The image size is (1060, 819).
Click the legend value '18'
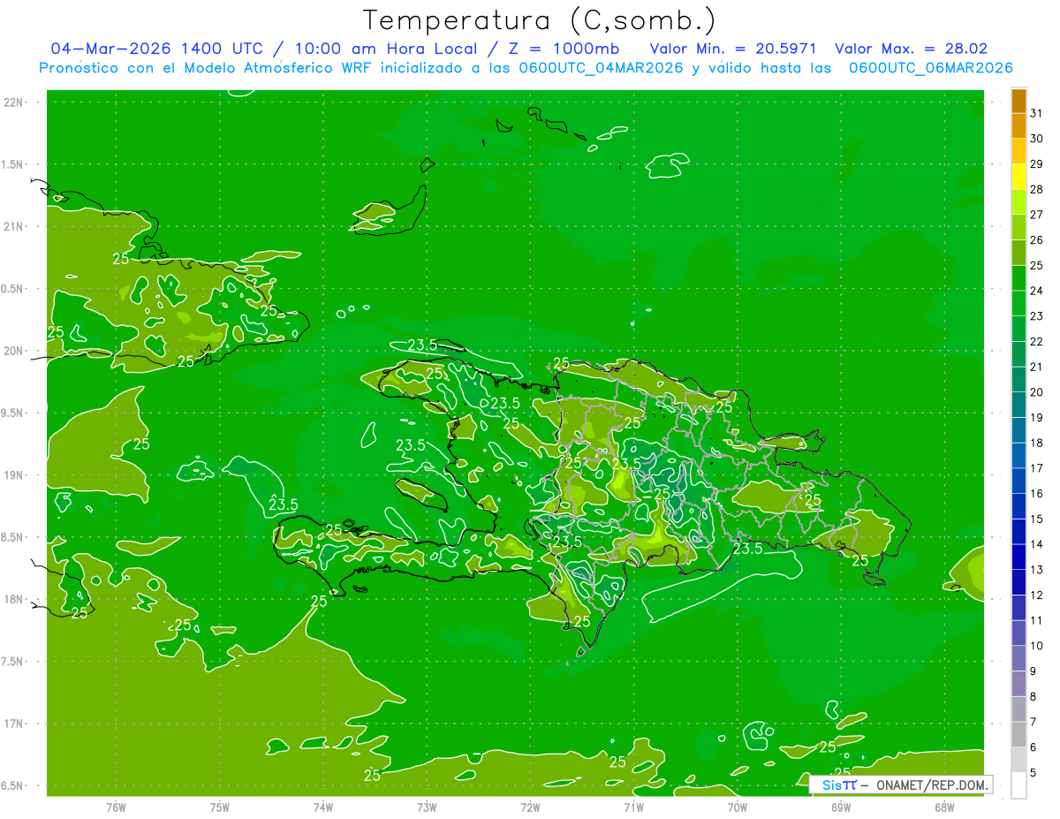[x=1036, y=443]
